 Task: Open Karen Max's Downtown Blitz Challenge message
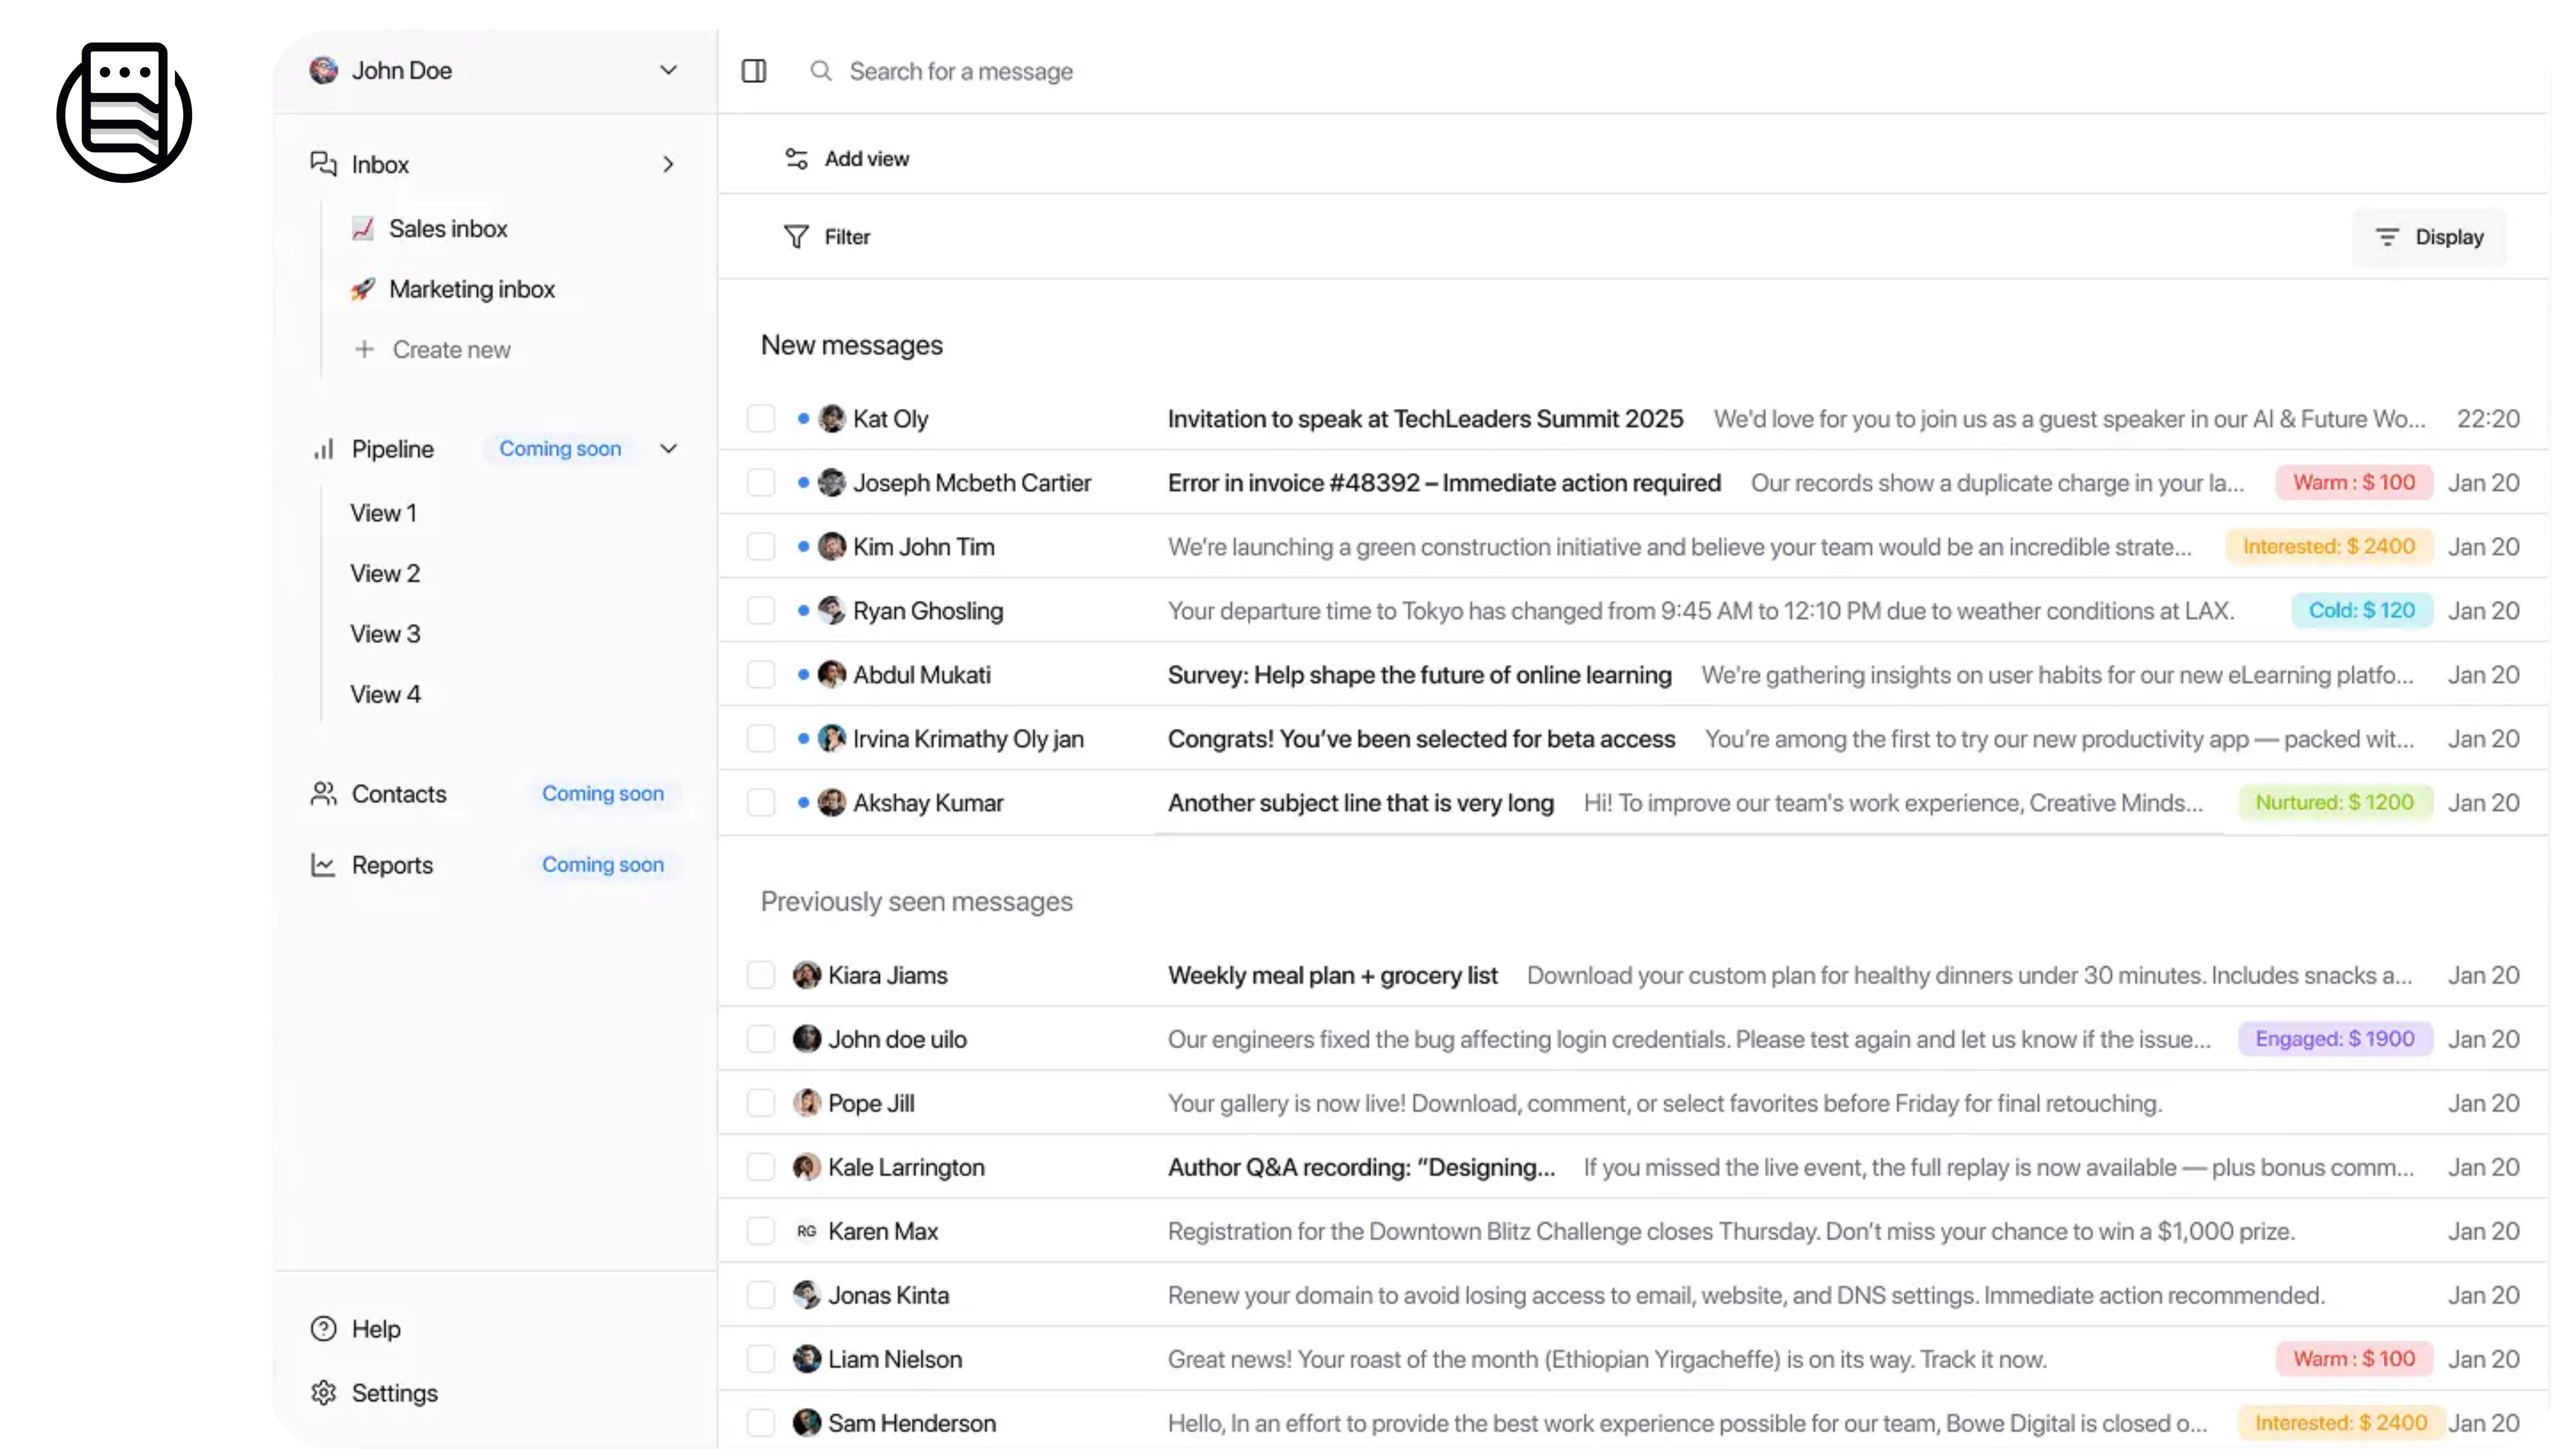pyautogui.click(x=1633, y=1231)
